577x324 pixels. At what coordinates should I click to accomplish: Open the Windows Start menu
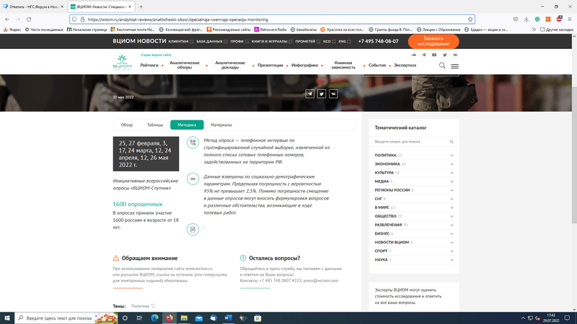click(7, 318)
